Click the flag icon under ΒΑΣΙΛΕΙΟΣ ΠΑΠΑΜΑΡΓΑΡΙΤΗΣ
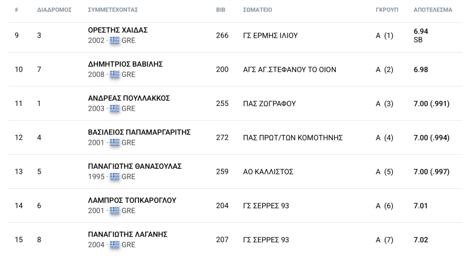Image resolution: width=464 pixels, height=256 pixels. 115,142
